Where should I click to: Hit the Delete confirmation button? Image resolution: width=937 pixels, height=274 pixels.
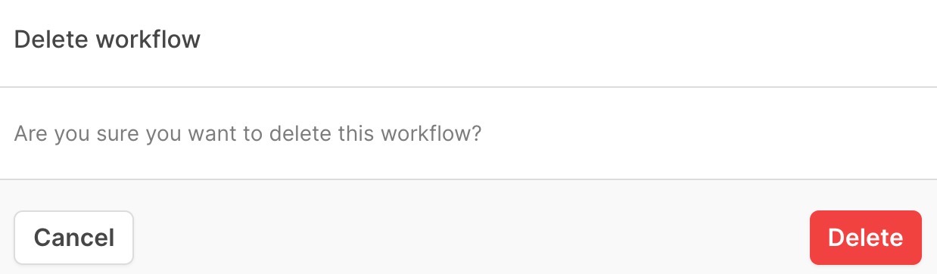(865, 238)
